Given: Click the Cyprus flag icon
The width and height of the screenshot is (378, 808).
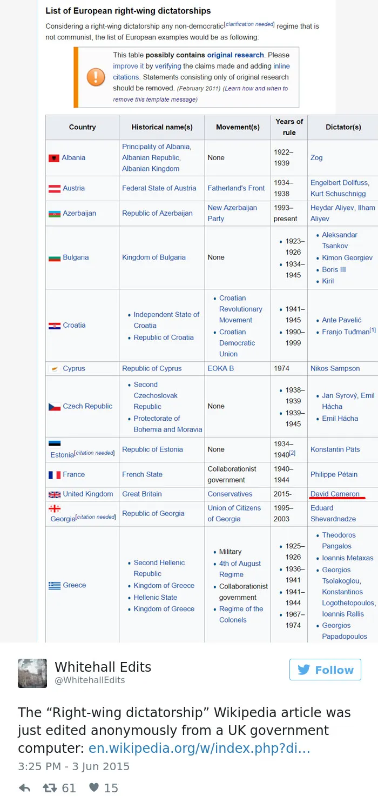Looking at the screenshot, I should [x=54, y=369].
